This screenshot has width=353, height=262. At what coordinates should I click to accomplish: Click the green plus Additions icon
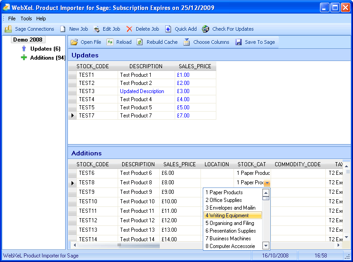point(24,57)
